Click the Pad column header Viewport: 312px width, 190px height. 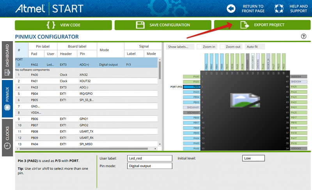tap(36, 54)
